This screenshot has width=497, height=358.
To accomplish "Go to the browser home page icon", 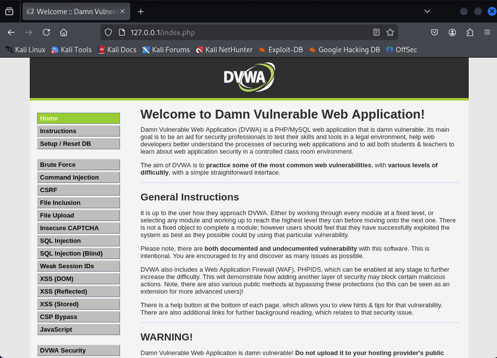I will click(64, 32).
